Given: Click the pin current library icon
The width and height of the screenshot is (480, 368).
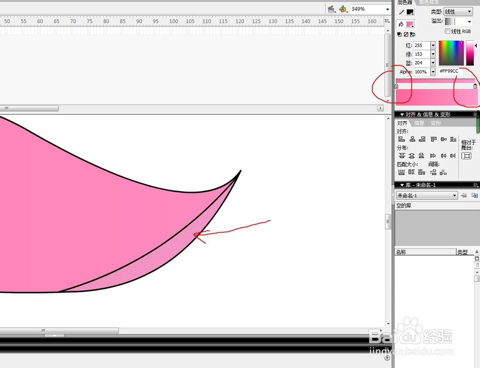Looking at the screenshot, I should [x=464, y=195].
